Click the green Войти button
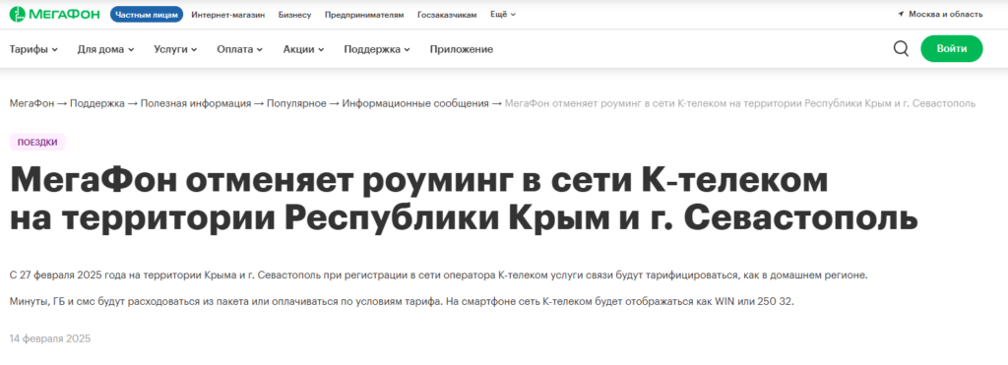Screen dimensions: 1008x365 click(952, 49)
